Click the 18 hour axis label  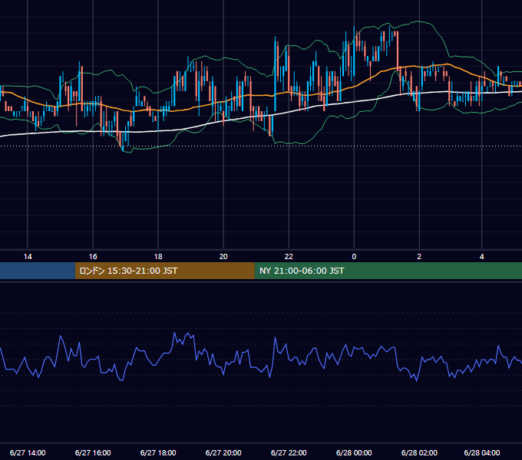point(158,257)
